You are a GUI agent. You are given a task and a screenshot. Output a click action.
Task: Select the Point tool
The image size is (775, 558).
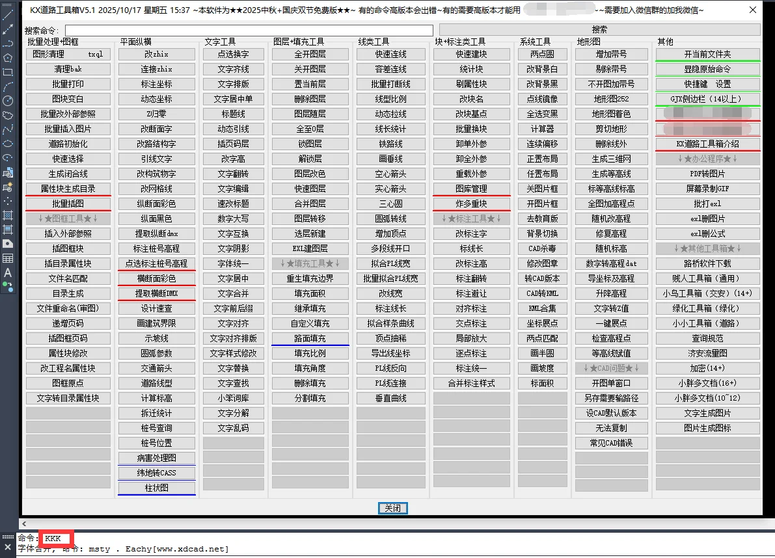point(7,201)
